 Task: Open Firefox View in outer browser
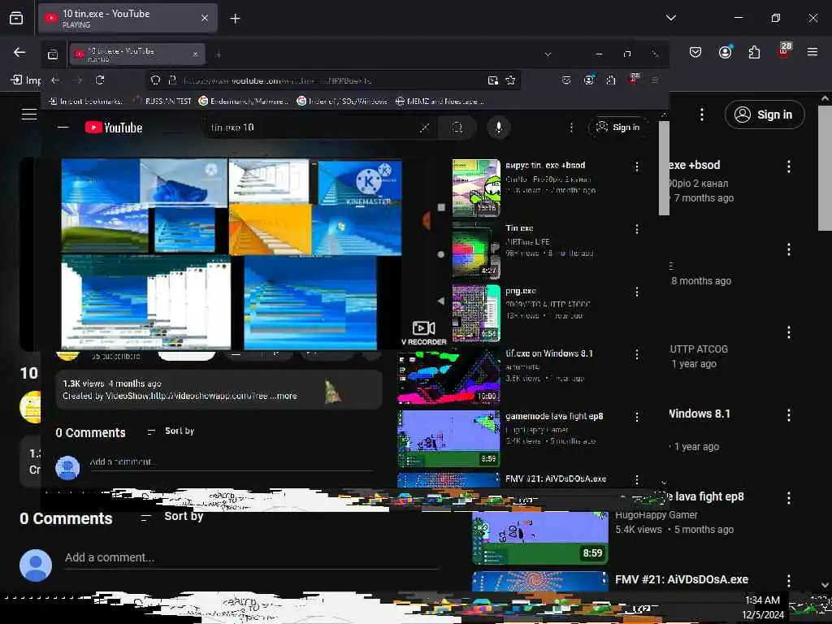(16, 19)
